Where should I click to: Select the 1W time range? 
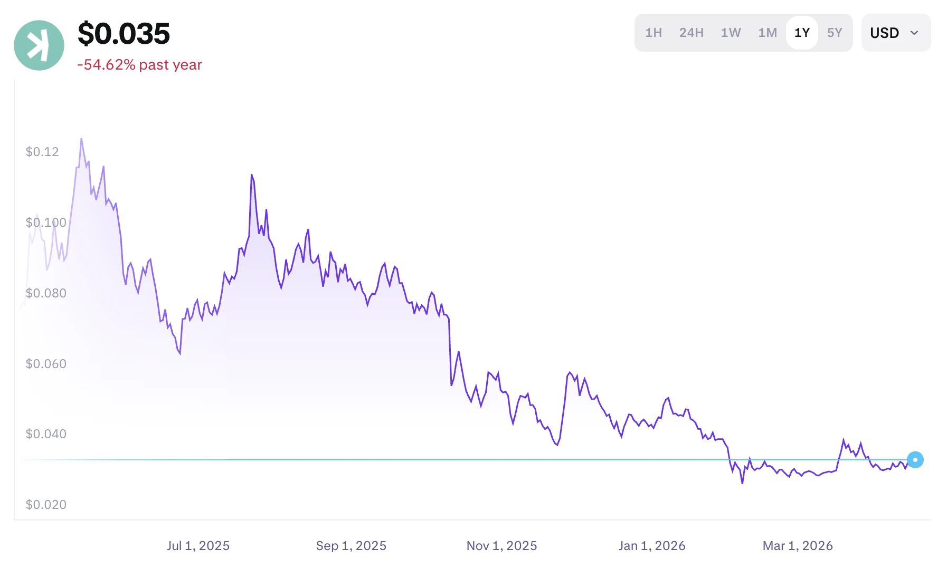point(731,33)
